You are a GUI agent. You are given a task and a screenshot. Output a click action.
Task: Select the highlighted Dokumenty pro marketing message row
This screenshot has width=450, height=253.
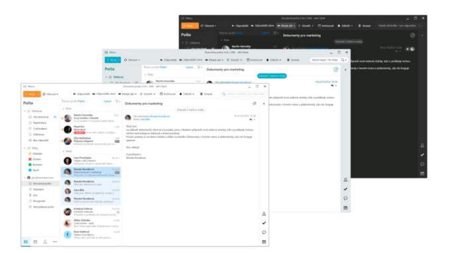click(x=91, y=172)
